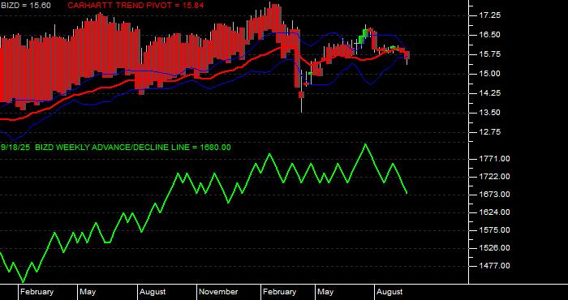The height and width of the screenshot is (300, 568).
Task: Click the first August label on time axis
Action: pos(153,292)
